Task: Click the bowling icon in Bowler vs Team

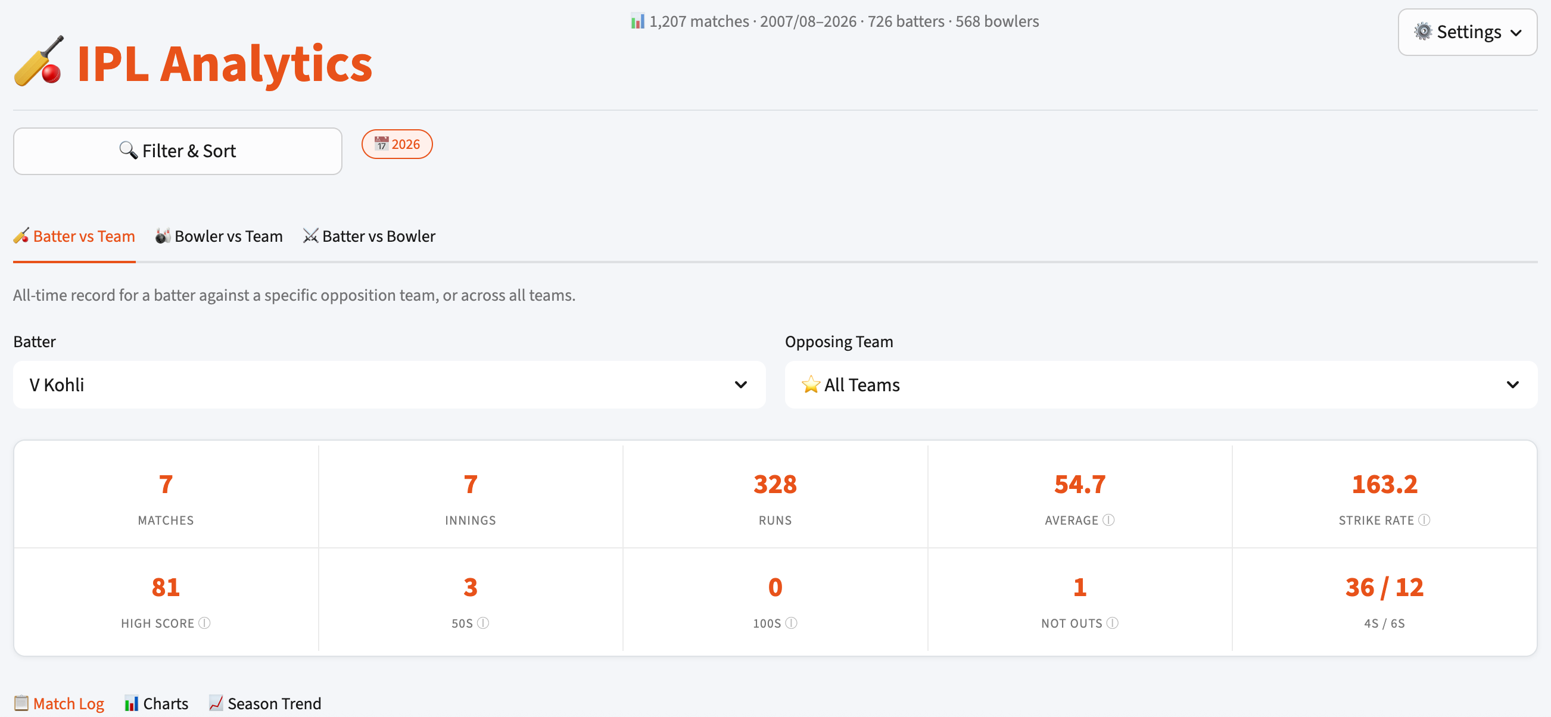Action: point(162,236)
